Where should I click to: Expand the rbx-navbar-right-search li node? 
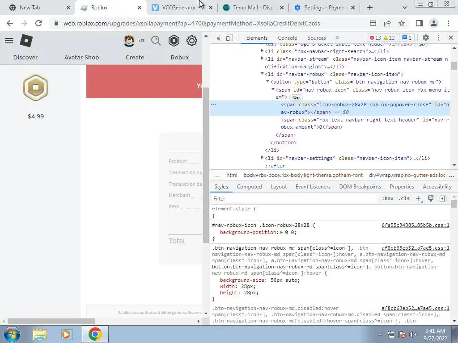point(262,51)
